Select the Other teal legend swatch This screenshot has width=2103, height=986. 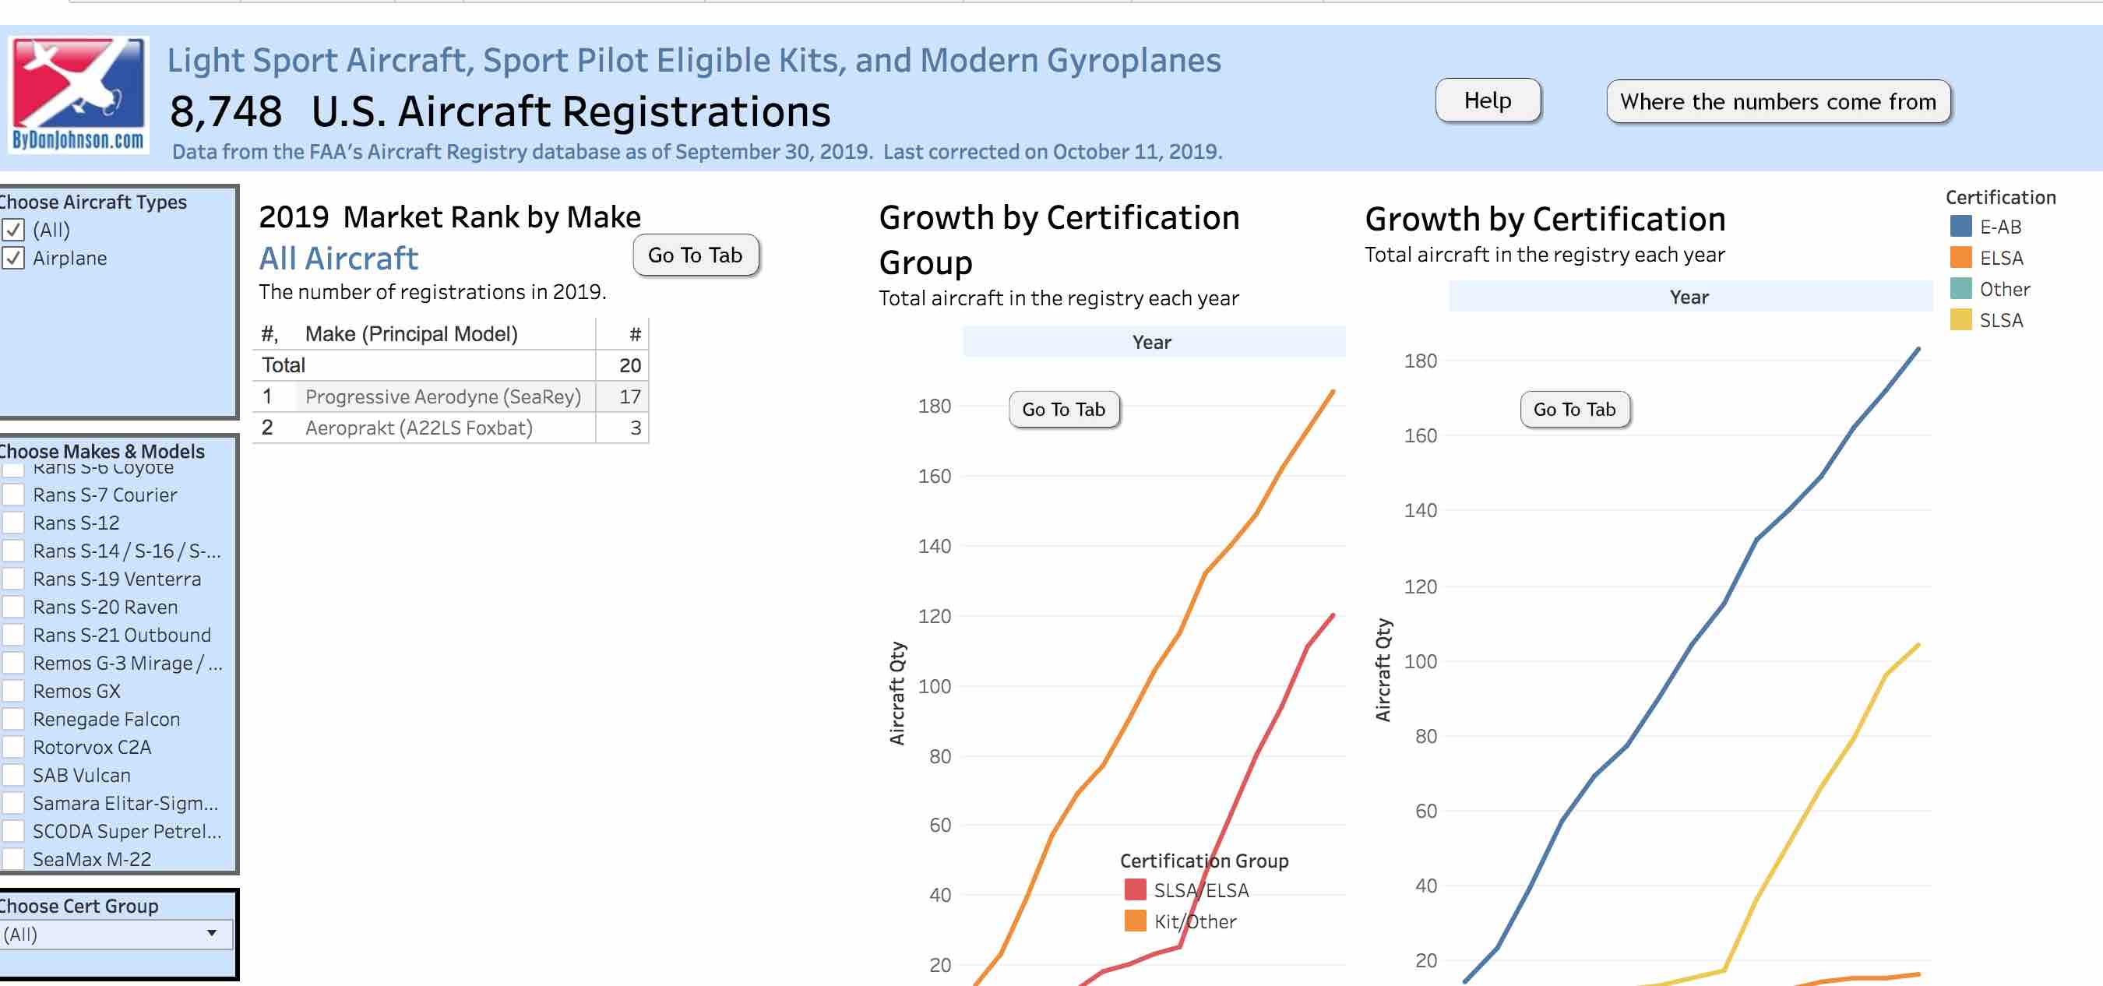tap(1960, 289)
